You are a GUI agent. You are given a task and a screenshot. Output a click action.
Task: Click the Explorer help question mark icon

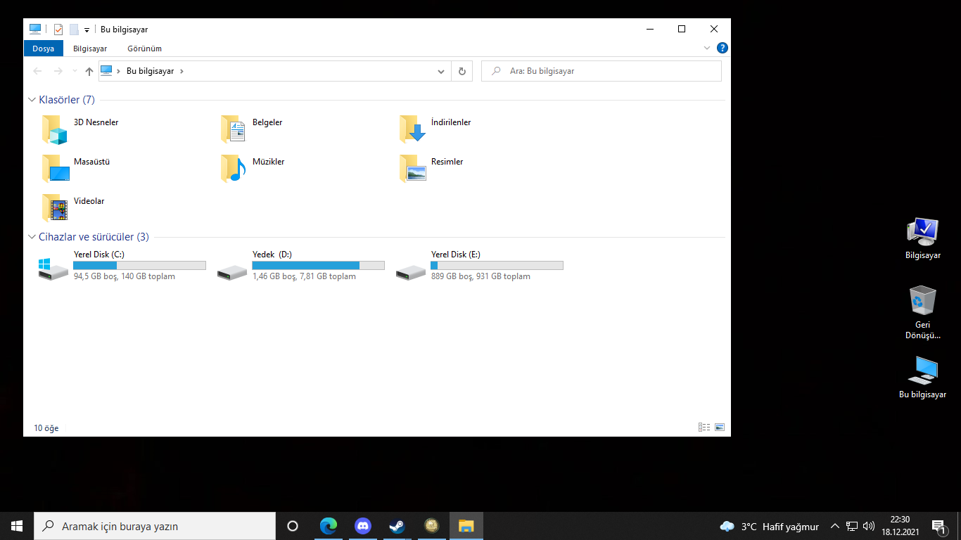pos(723,49)
